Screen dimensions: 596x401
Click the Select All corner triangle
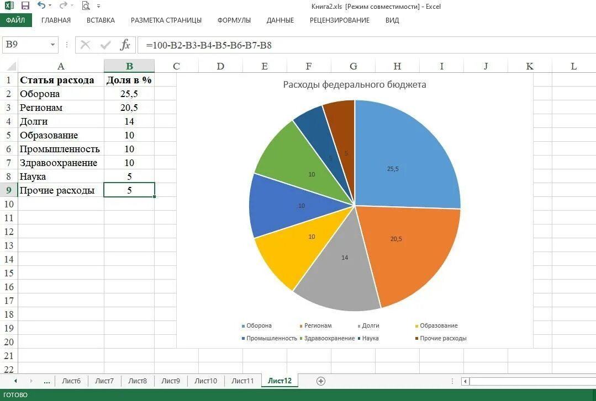(12, 66)
